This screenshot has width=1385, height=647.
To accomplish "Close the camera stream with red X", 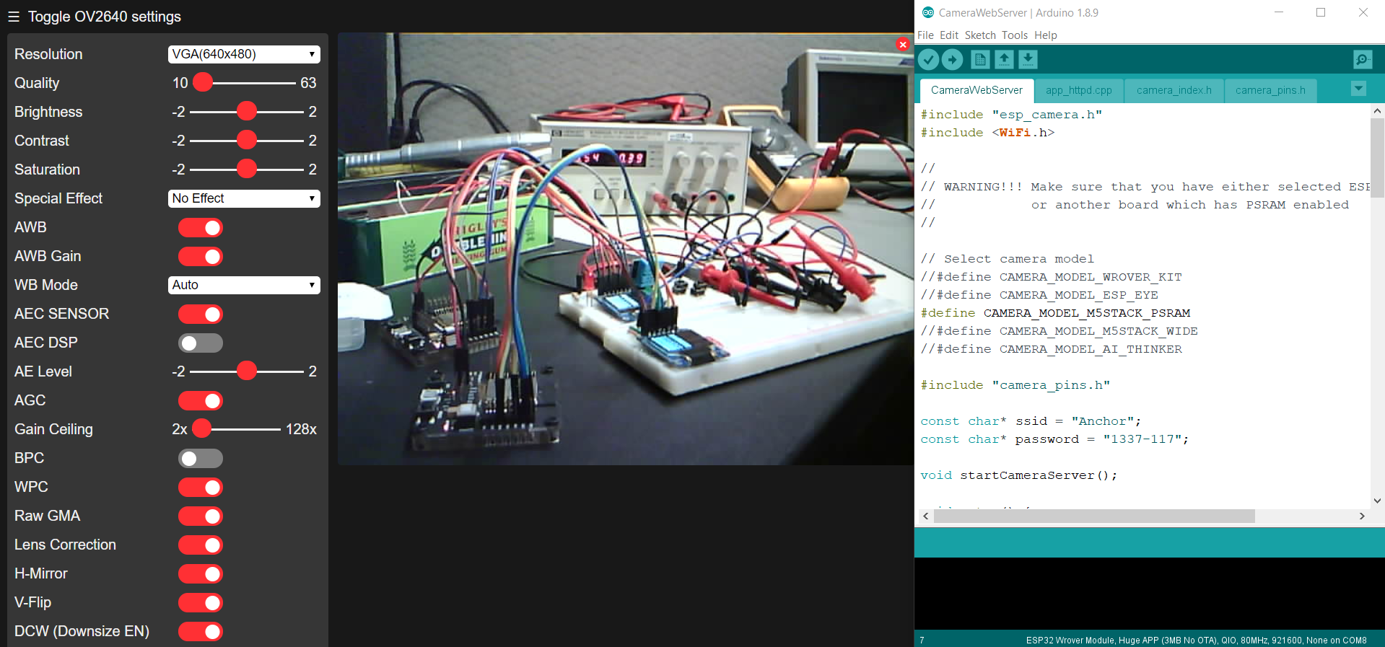I will 902,45.
